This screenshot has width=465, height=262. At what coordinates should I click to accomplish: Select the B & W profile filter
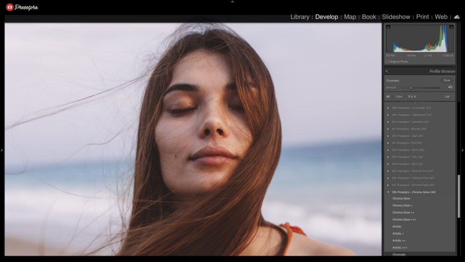412,96
